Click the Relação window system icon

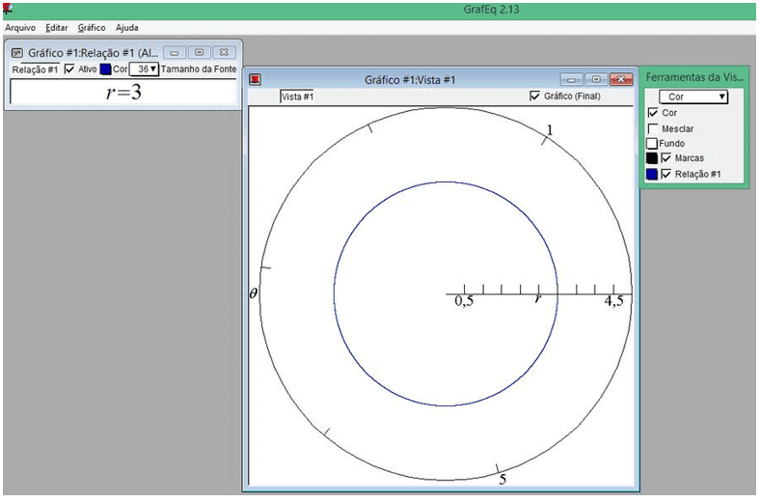(17, 53)
